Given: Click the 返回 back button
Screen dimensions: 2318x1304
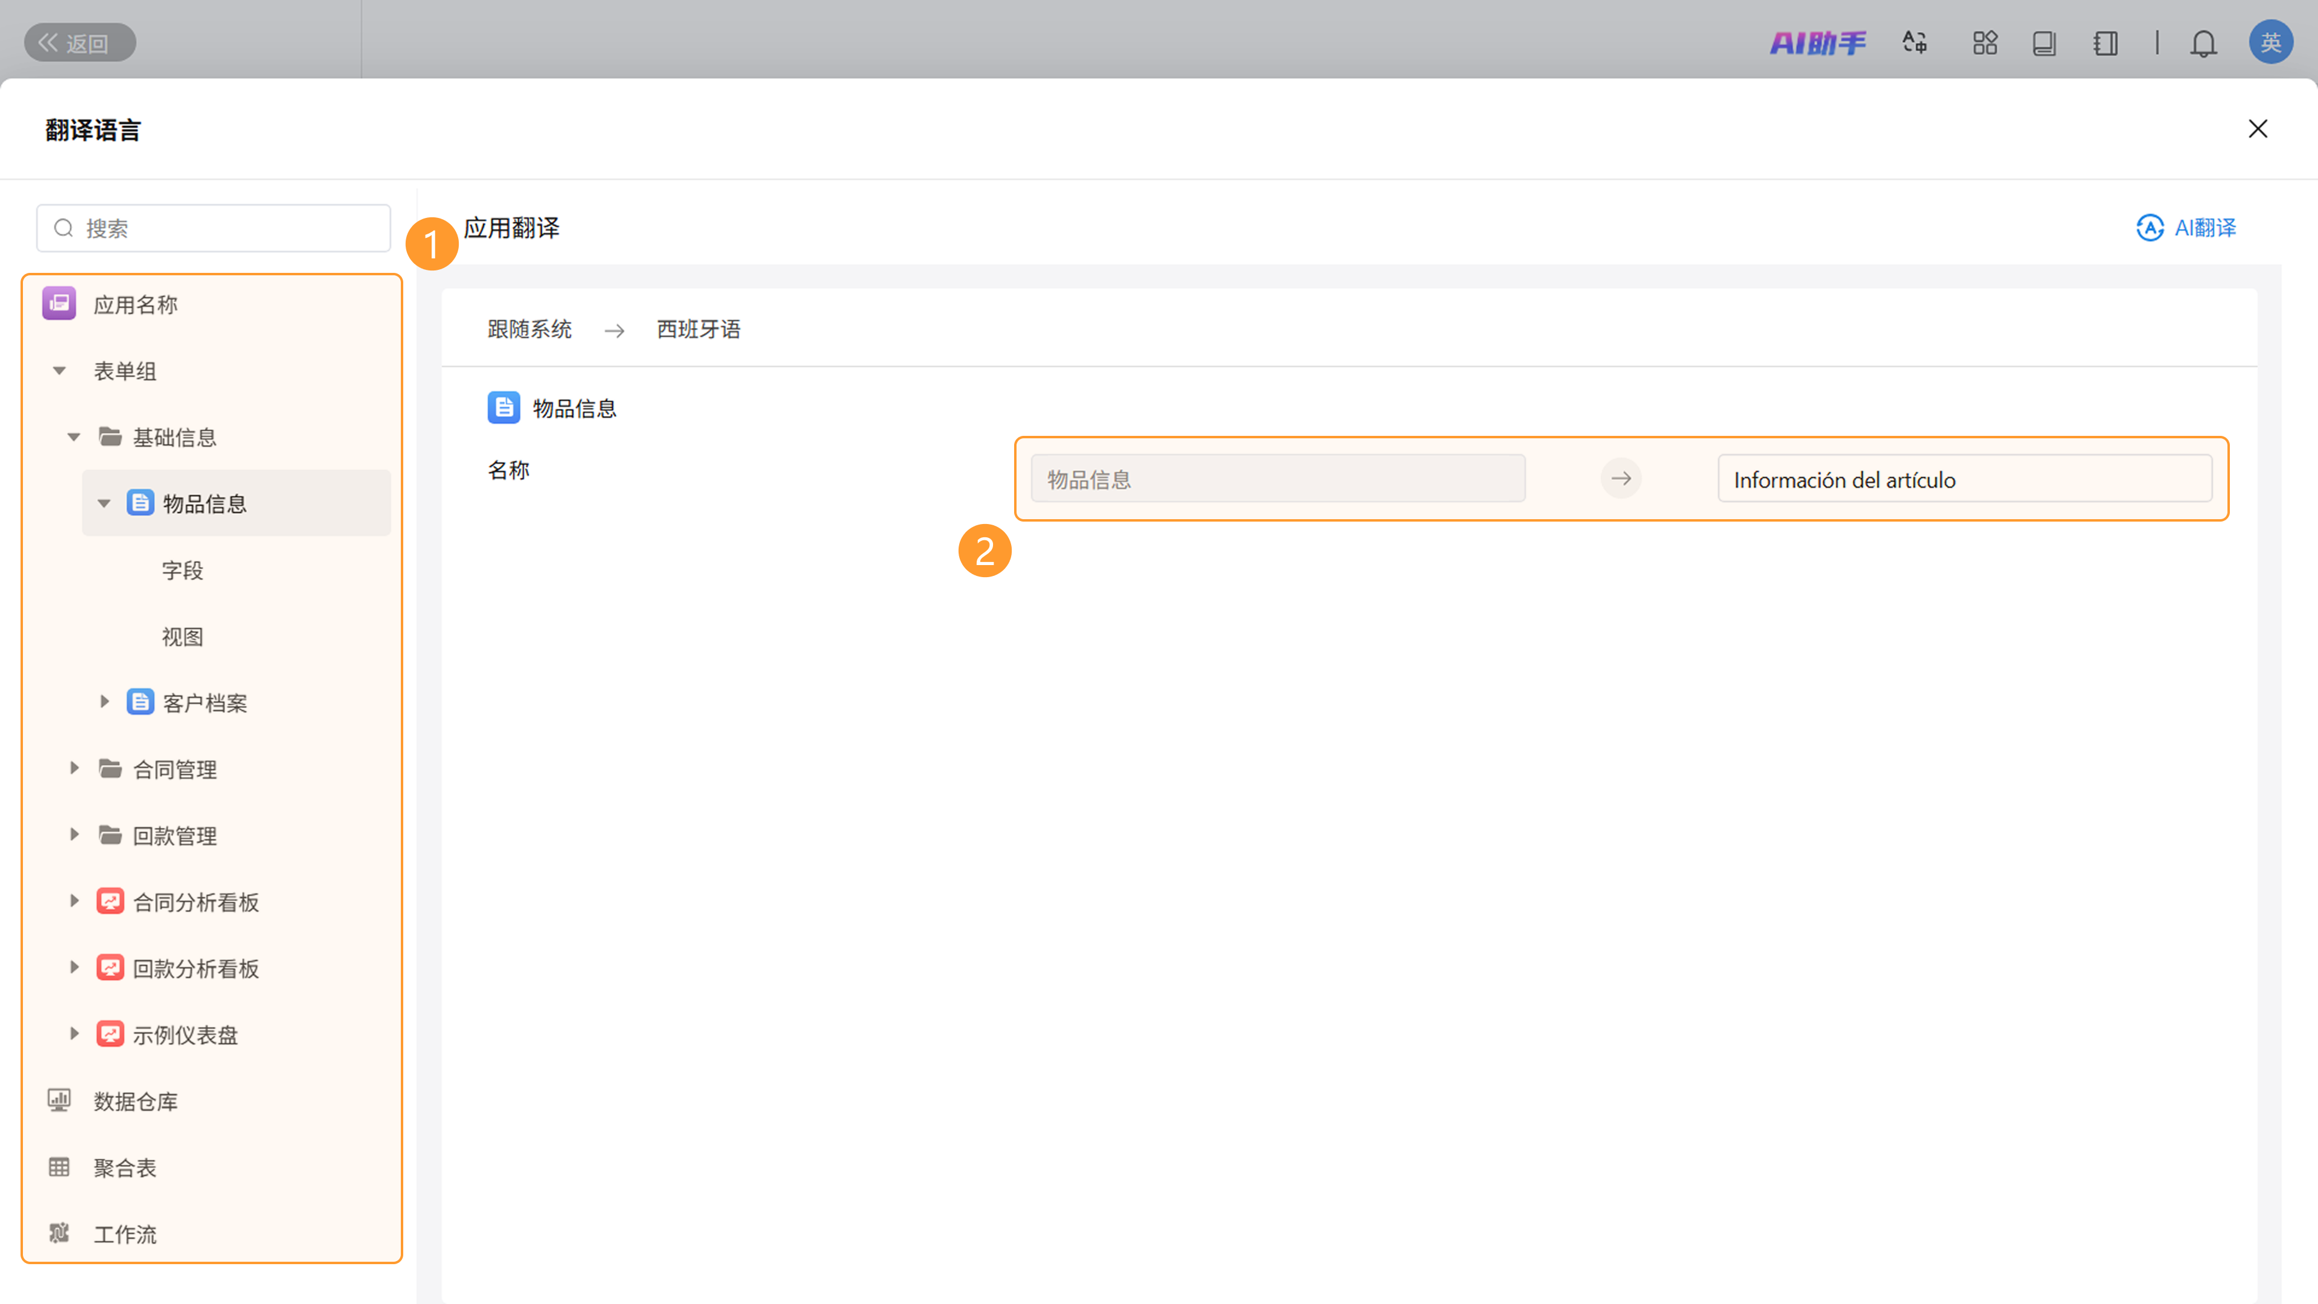Looking at the screenshot, I should click(79, 42).
